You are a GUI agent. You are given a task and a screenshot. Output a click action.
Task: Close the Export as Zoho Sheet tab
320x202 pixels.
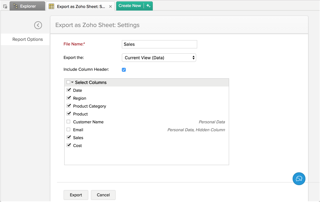click(x=110, y=7)
